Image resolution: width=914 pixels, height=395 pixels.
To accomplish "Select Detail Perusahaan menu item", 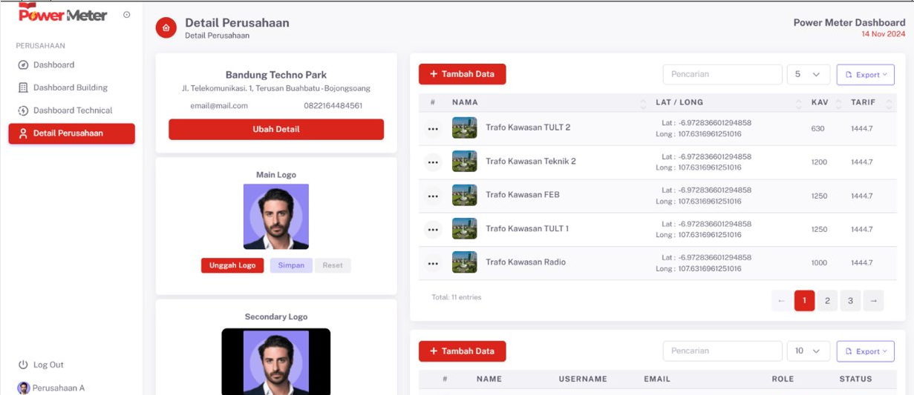I will pyautogui.click(x=71, y=133).
